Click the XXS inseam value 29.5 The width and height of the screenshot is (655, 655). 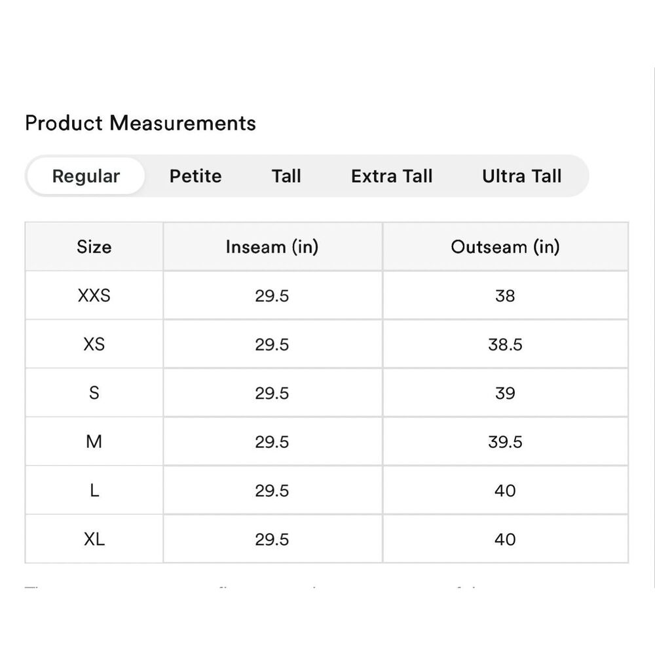(272, 296)
